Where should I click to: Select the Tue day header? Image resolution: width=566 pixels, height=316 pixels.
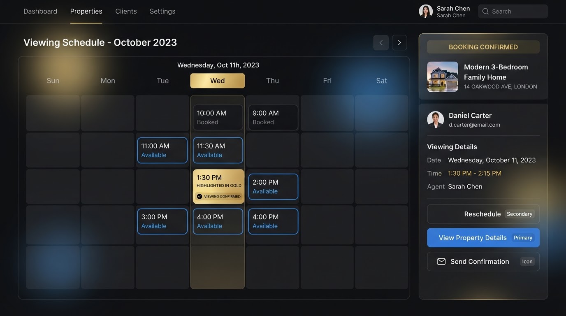coord(163,81)
